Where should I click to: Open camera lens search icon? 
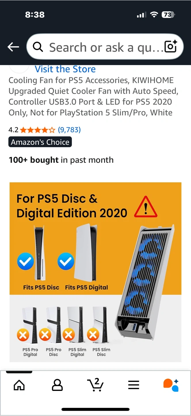click(170, 47)
